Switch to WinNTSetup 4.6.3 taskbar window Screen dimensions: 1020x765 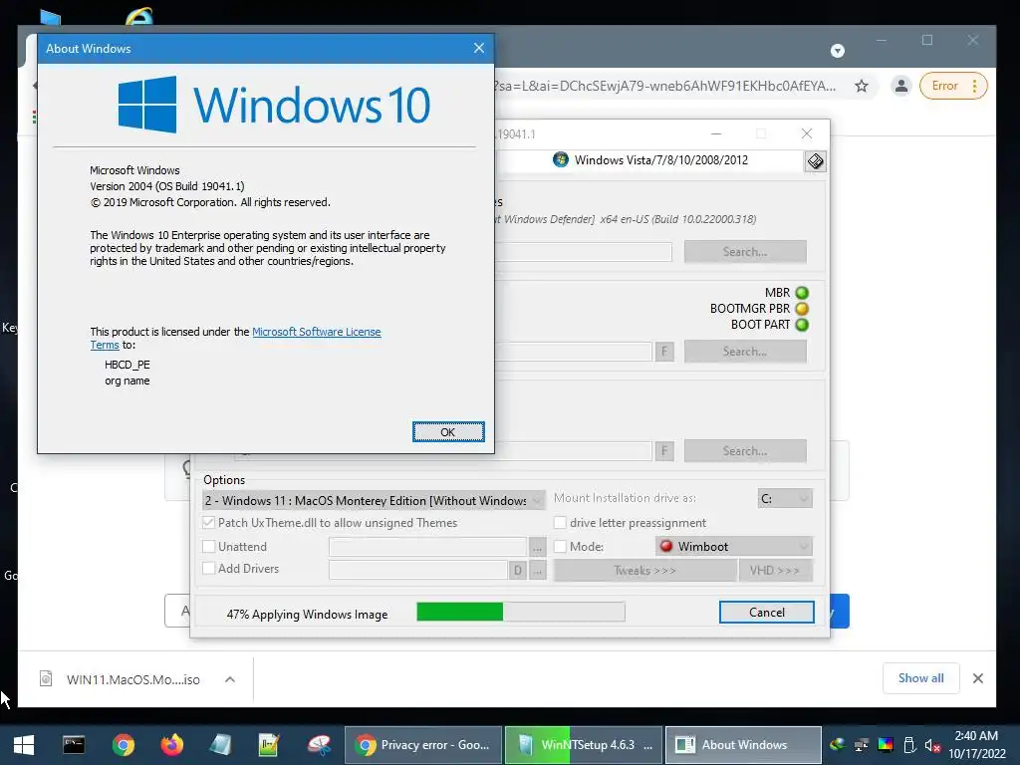[x=584, y=745]
